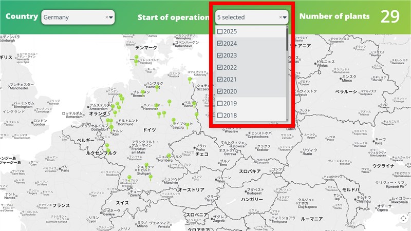Open the map pan control icon
The width and height of the screenshot is (411, 231).
point(401,219)
